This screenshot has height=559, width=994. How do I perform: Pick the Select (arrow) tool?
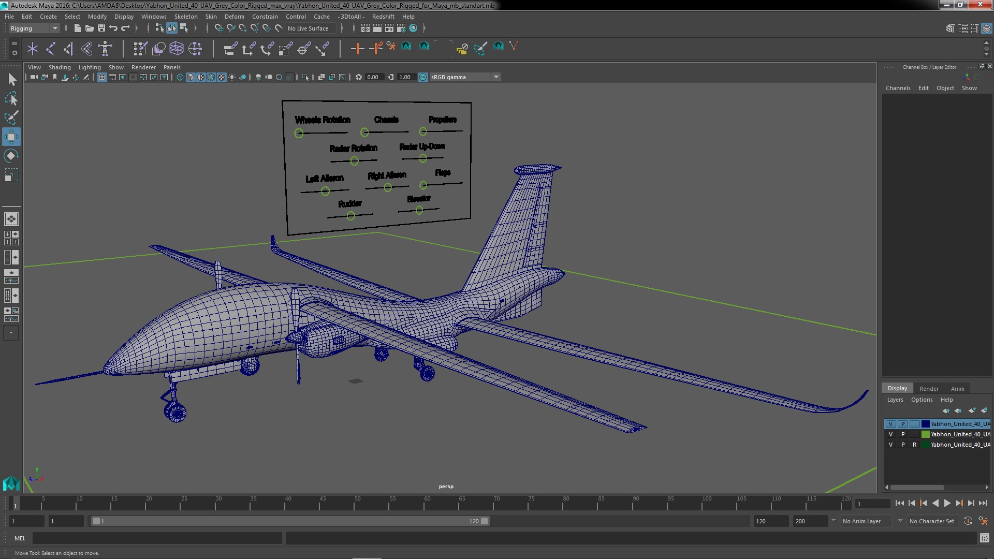(11, 79)
